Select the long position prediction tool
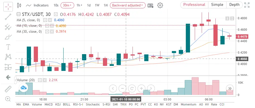Image resolution: width=255 pixels, height=108 pixels. [x=8, y=67]
